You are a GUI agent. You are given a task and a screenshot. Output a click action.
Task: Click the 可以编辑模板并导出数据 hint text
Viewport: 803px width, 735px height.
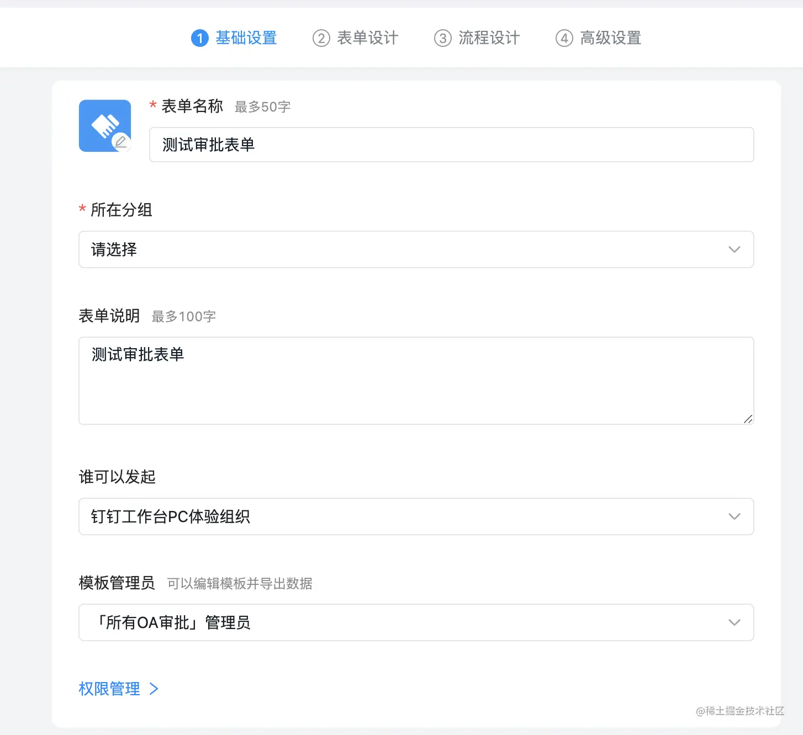[240, 584]
